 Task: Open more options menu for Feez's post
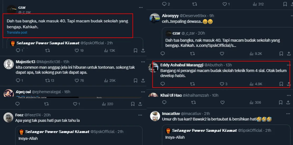tap(141, 115)
